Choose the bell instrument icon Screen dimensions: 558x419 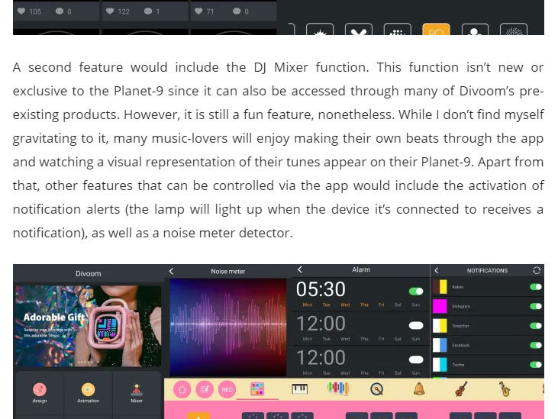pos(419,388)
